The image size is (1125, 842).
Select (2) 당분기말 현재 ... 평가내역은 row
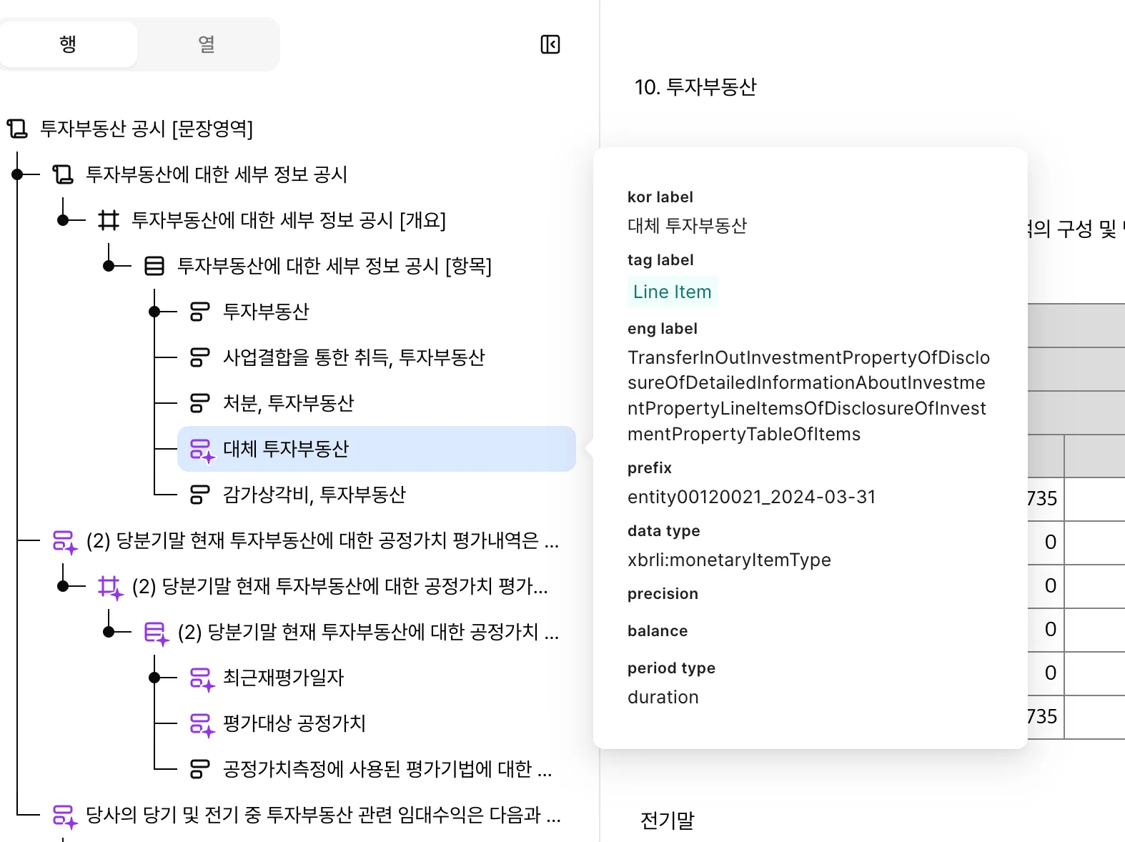322,540
